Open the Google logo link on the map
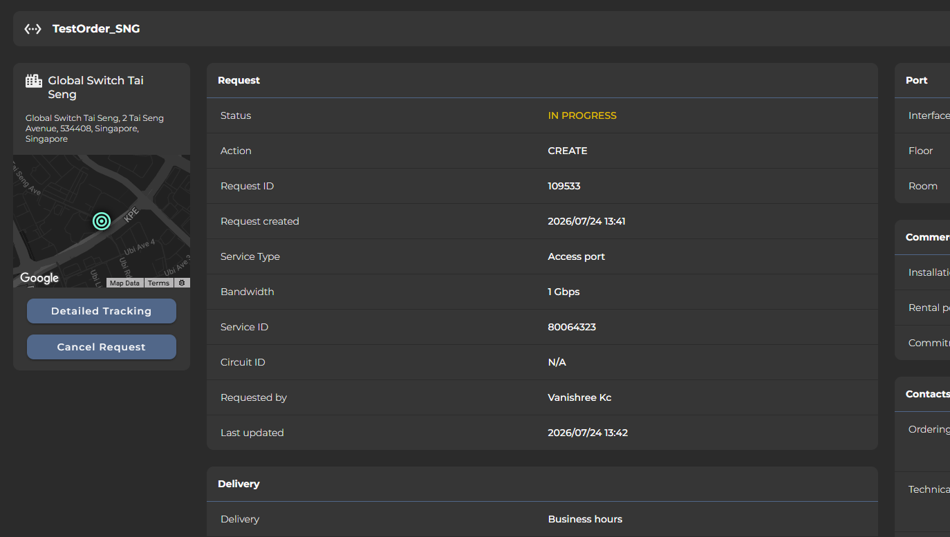 click(39, 278)
